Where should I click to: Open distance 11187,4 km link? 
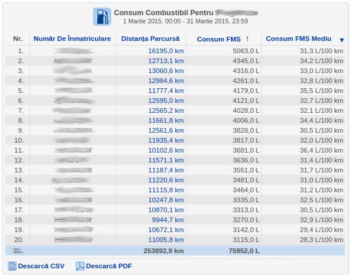166,170
